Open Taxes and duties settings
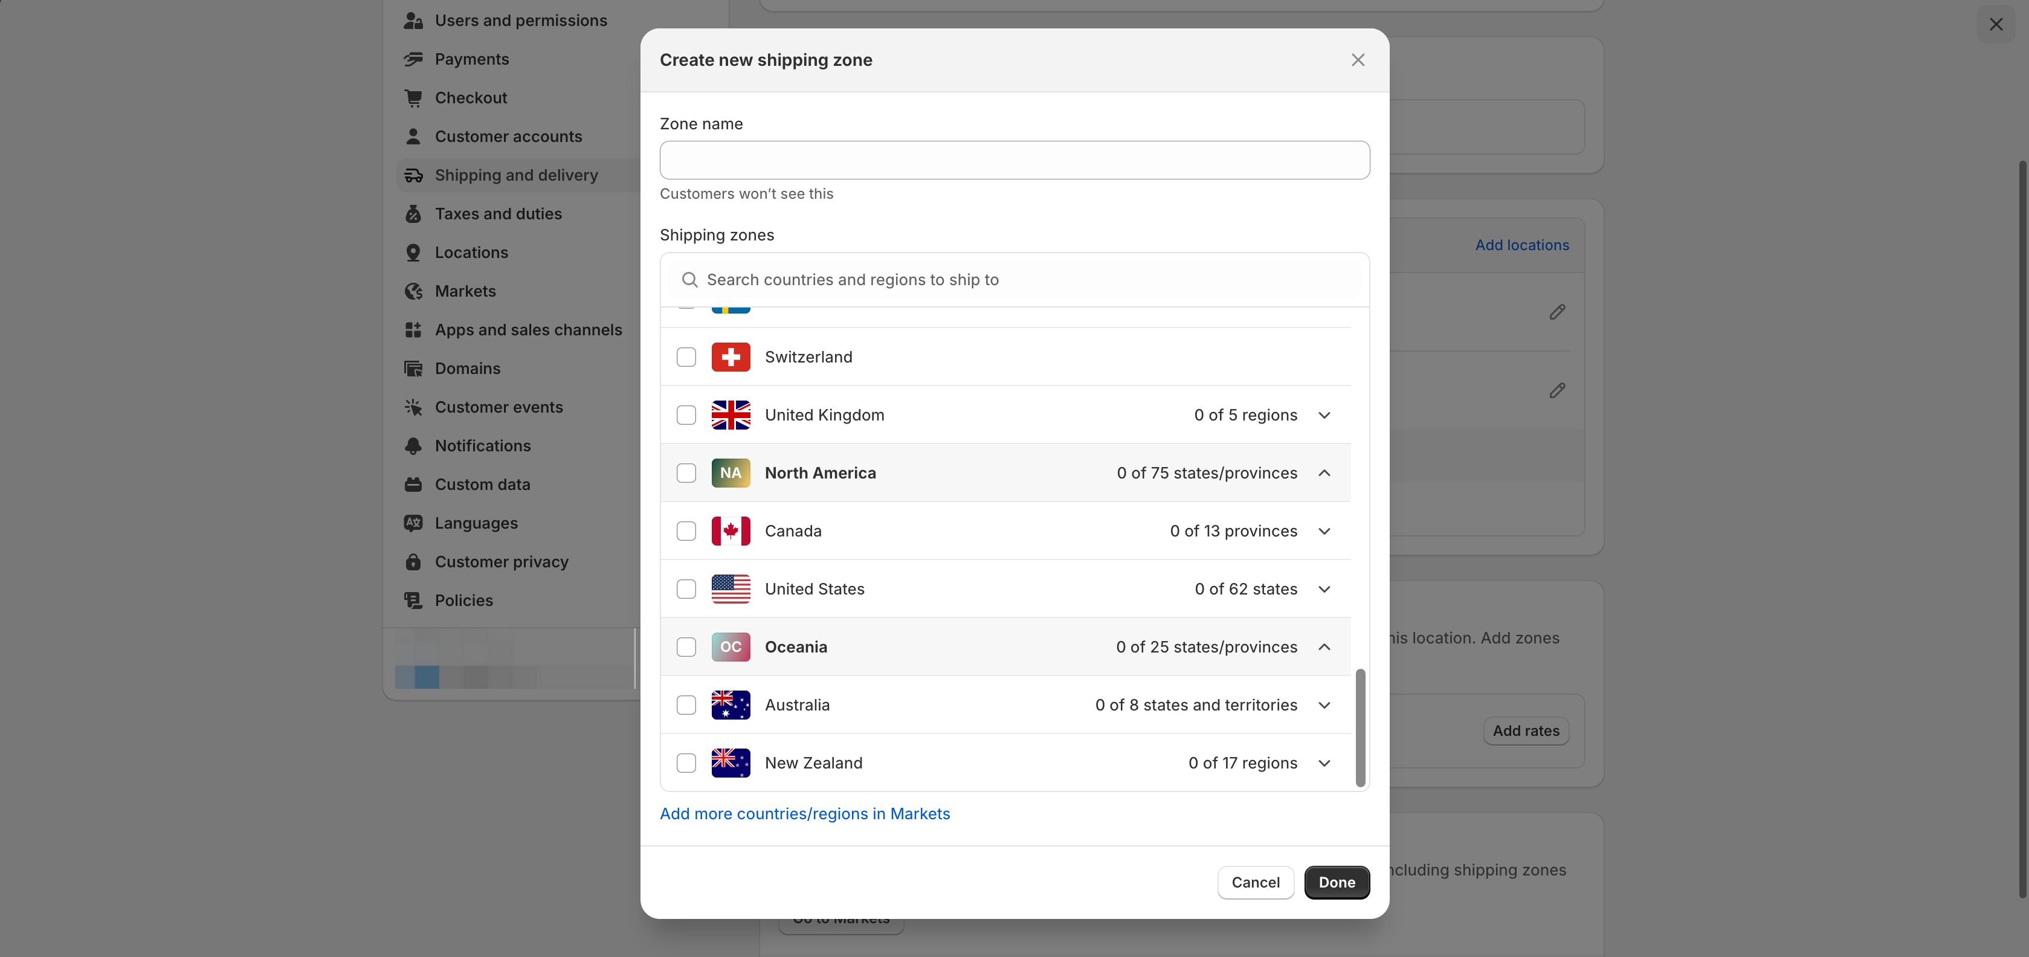2029x957 pixels. click(x=498, y=214)
